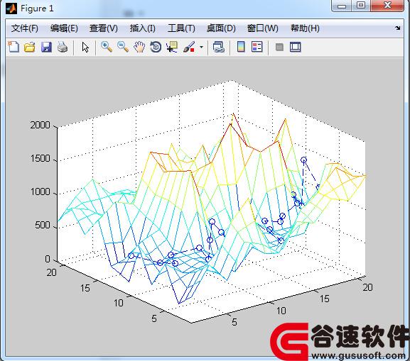Open the 文件(F) menu
This screenshot has height=361, width=410.
25,28
